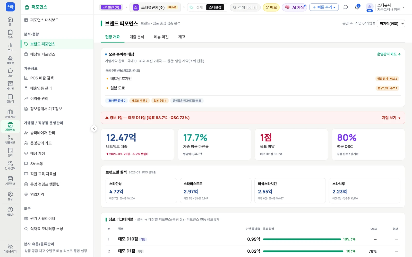Open the 밸류체인 icon in left rail
412x257 pixels.
tap(10, 139)
